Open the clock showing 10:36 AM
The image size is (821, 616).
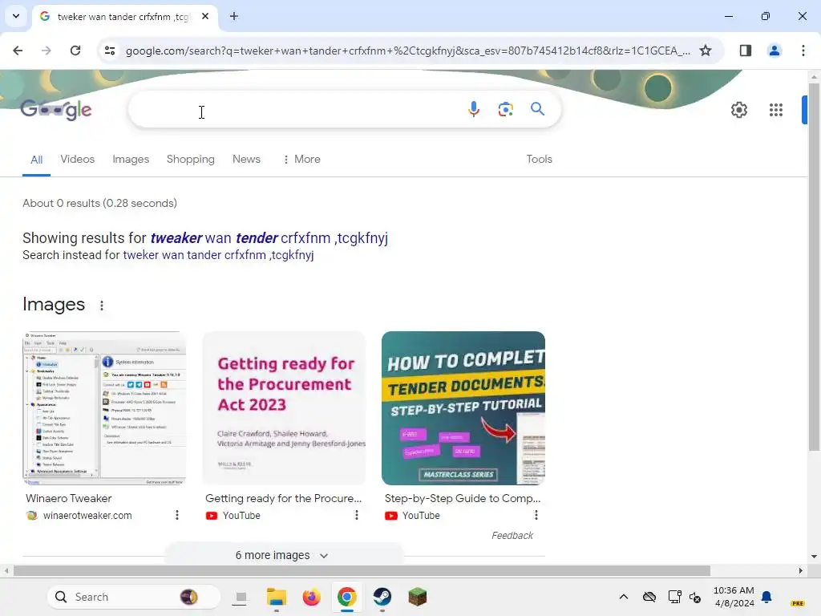734,597
